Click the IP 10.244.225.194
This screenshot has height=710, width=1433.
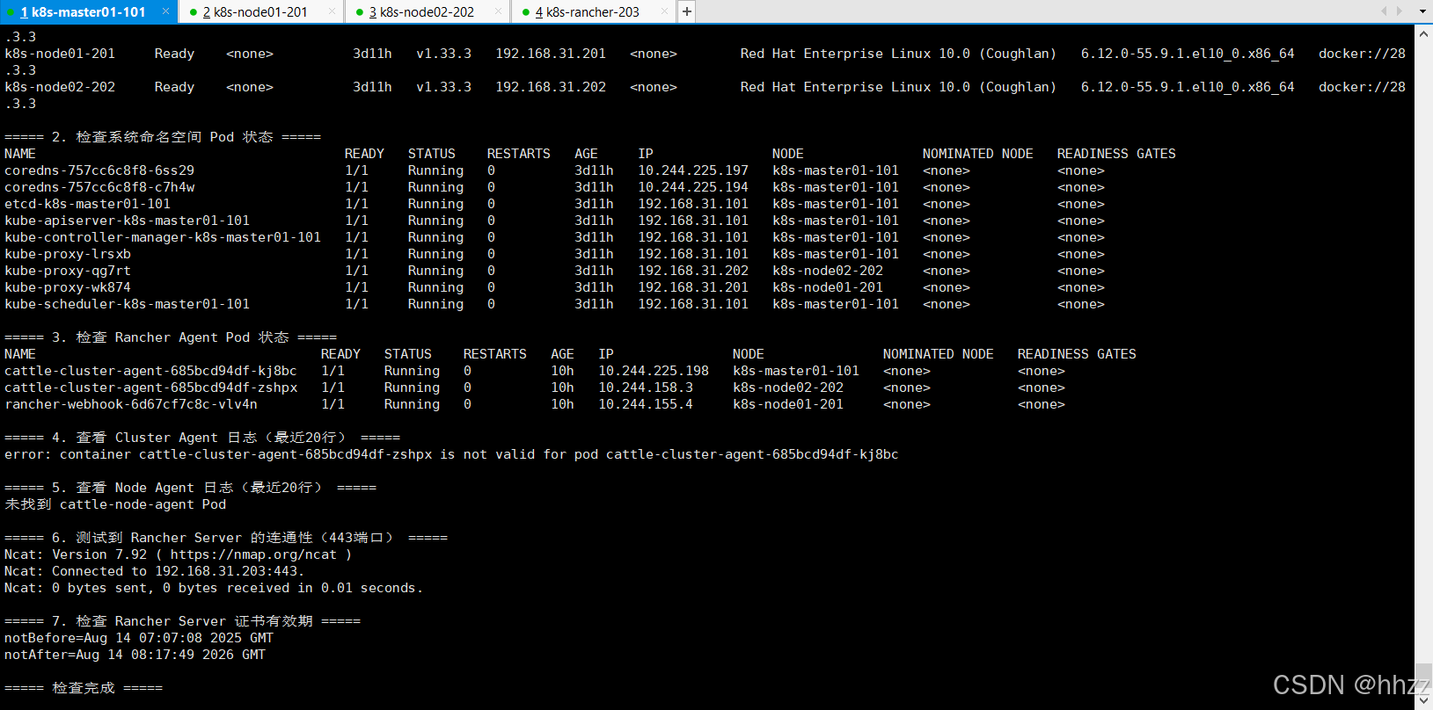click(x=693, y=187)
